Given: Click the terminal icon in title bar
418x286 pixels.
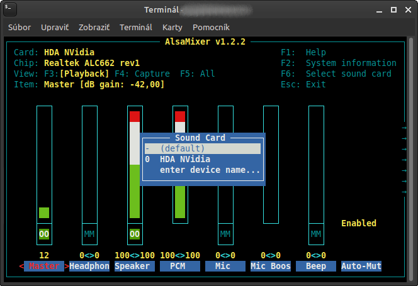Looking at the screenshot, I should [x=11, y=10].
